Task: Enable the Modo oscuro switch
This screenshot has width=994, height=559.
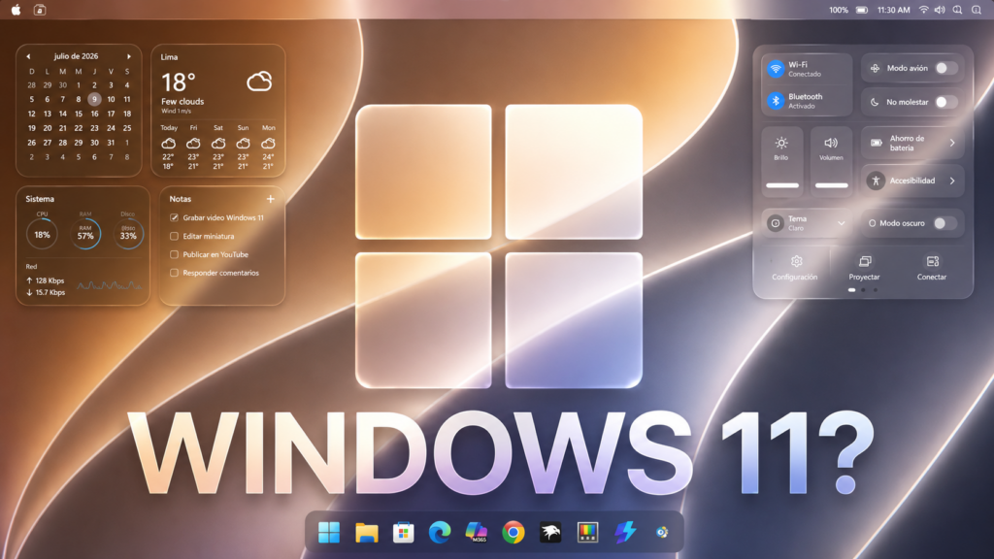Action: 944,223
